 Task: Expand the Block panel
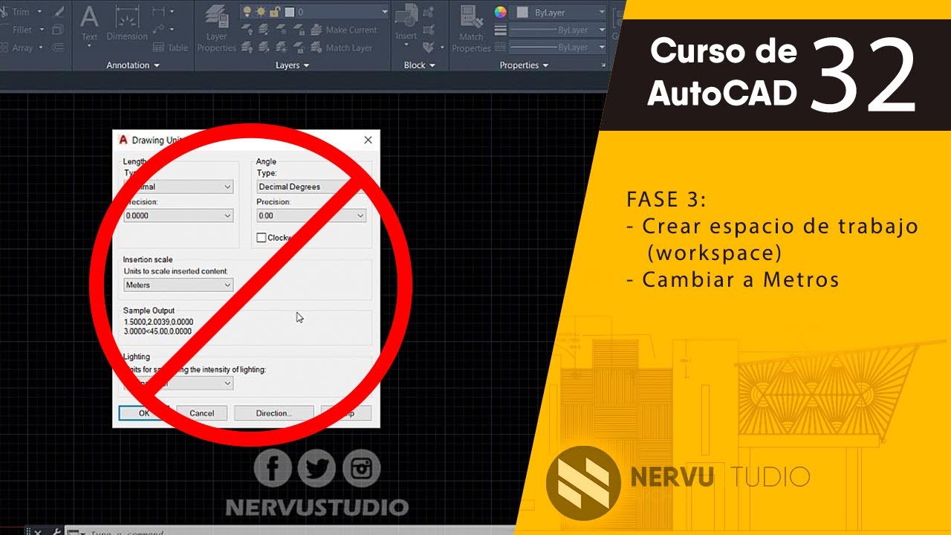coord(420,65)
